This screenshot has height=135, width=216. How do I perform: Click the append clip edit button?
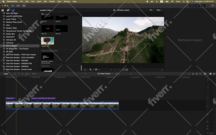(x=23, y=74)
